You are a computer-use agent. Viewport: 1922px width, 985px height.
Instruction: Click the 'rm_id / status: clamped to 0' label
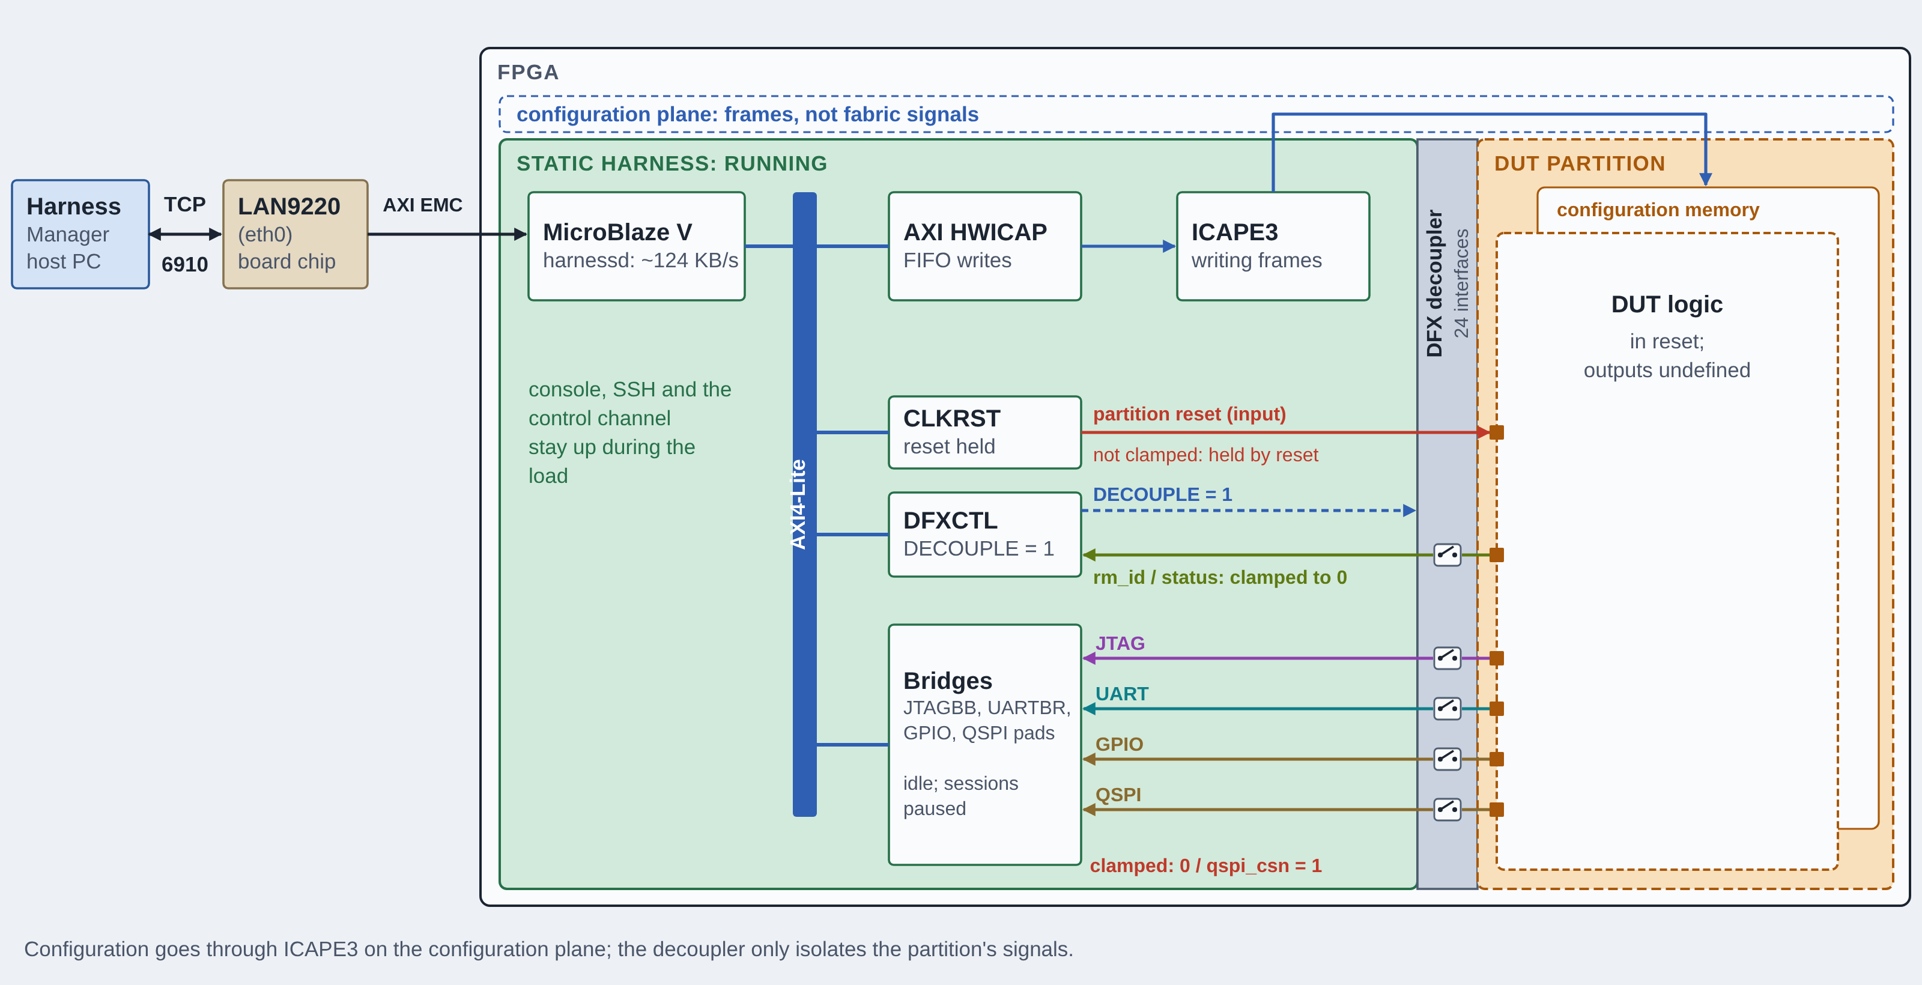coord(1220,578)
